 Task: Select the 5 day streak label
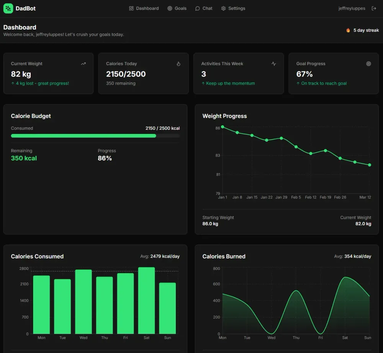click(x=366, y=30)
